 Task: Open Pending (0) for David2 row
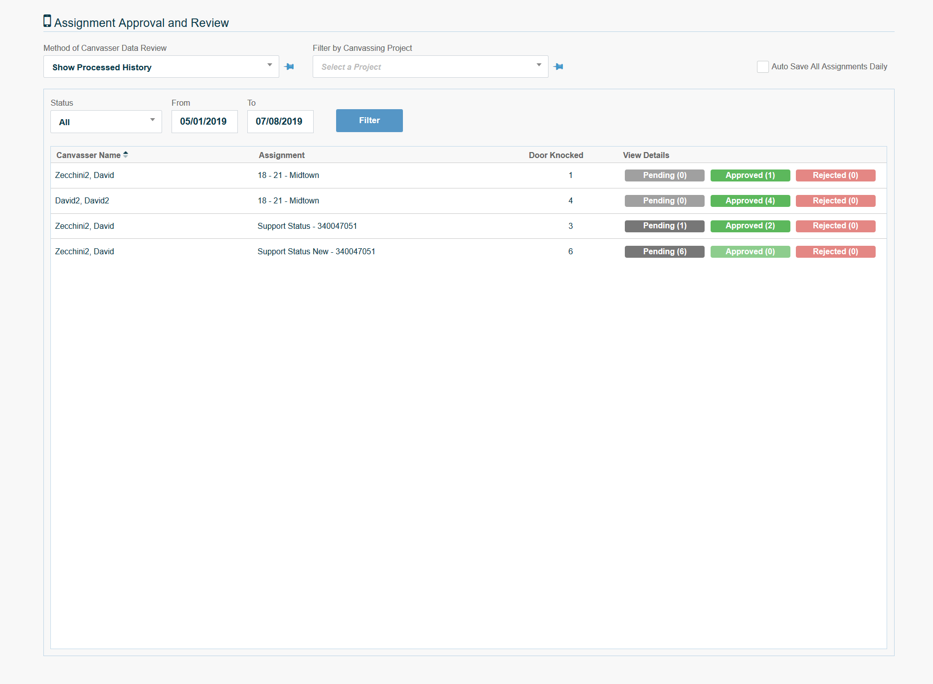[x=665, y=201]
